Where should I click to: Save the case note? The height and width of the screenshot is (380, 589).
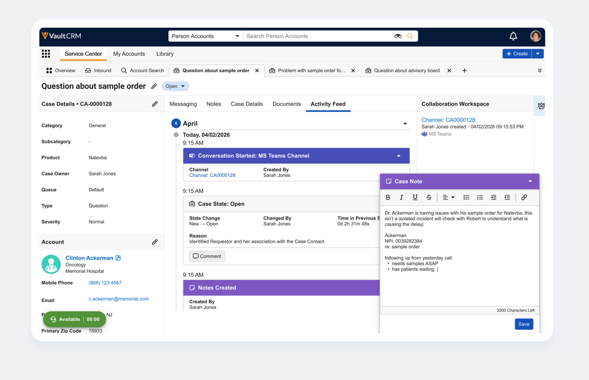524,324
